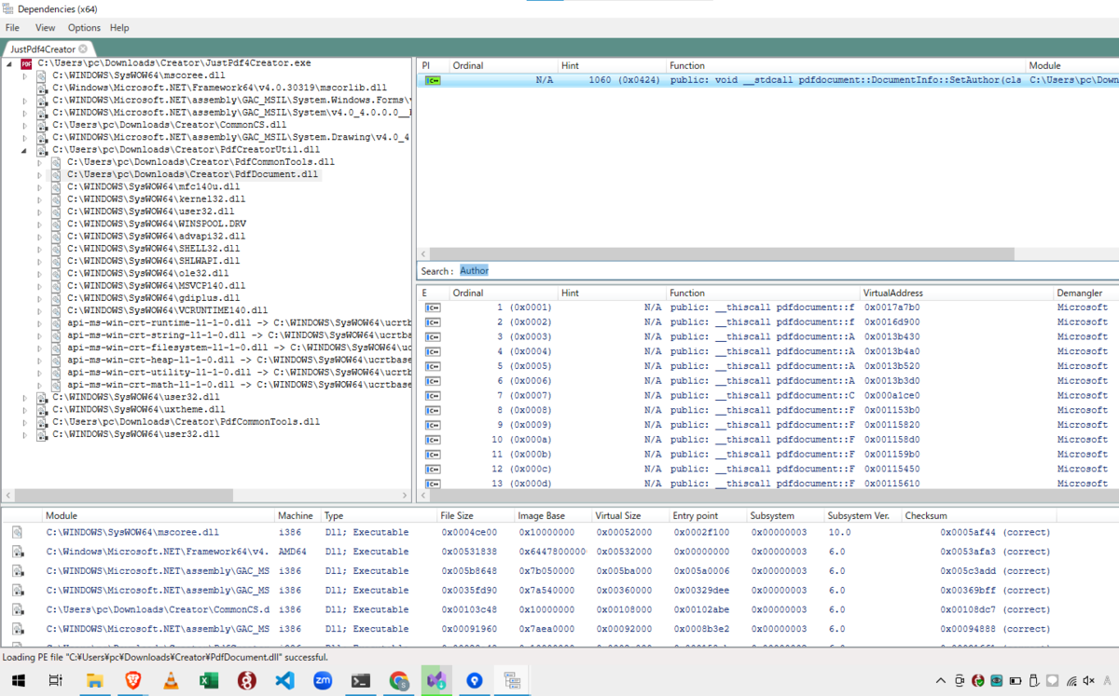Click the file icon next to WINSPOOL.DRV
Image resolution: width=1119 pixels, height=696 pixels.
click(x=57, y=224)
